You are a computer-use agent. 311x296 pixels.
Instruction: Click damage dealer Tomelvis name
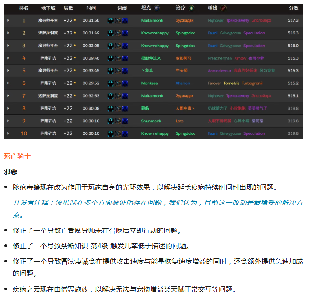[231, 83]
